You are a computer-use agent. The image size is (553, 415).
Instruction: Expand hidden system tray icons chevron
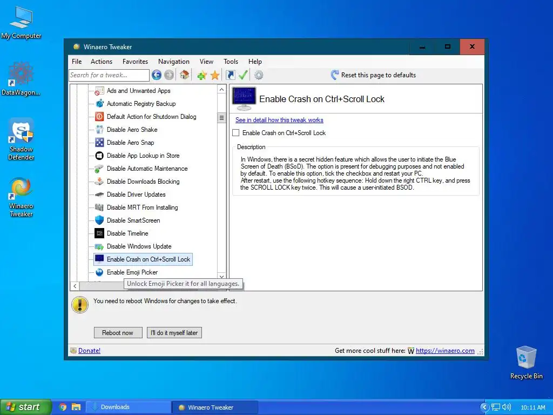[x=484, y=407]
